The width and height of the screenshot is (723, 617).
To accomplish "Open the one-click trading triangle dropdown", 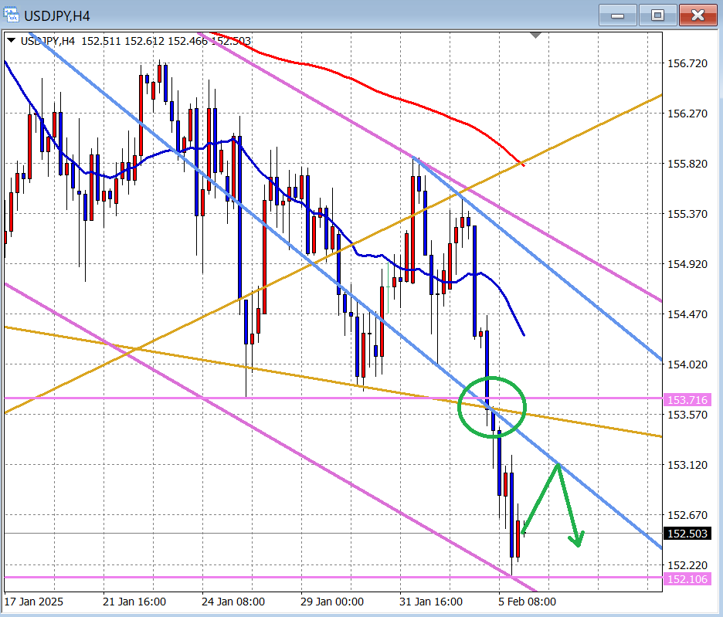I will coord(11,40).
